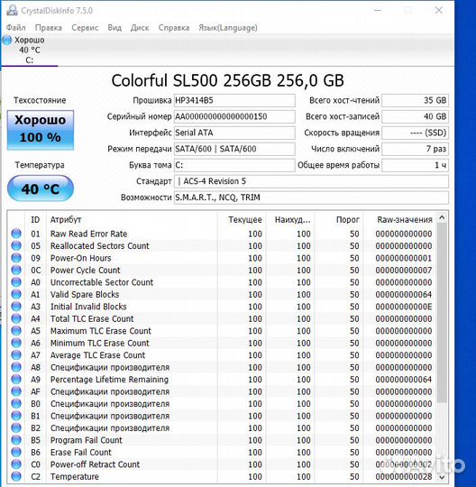Select the Percentage Lifetime Remaining attribute name

[x=109, y=380]
